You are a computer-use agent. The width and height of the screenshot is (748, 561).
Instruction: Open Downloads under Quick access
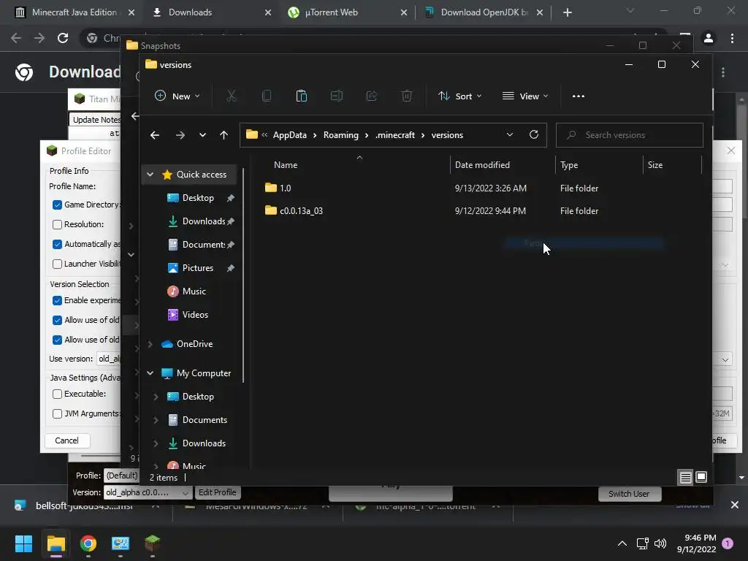pyautogui.click(x=204, y=221)
